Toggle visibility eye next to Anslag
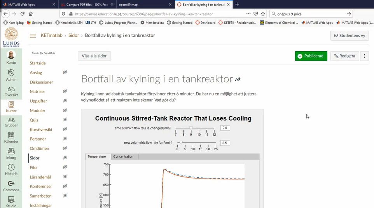374x208 pixels. [x=65, y=73]
